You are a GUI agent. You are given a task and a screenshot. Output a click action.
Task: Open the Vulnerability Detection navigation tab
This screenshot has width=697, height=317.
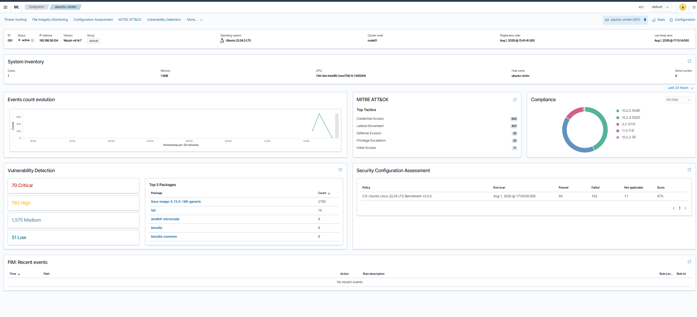pyautogui.click(x=164, y=20)
